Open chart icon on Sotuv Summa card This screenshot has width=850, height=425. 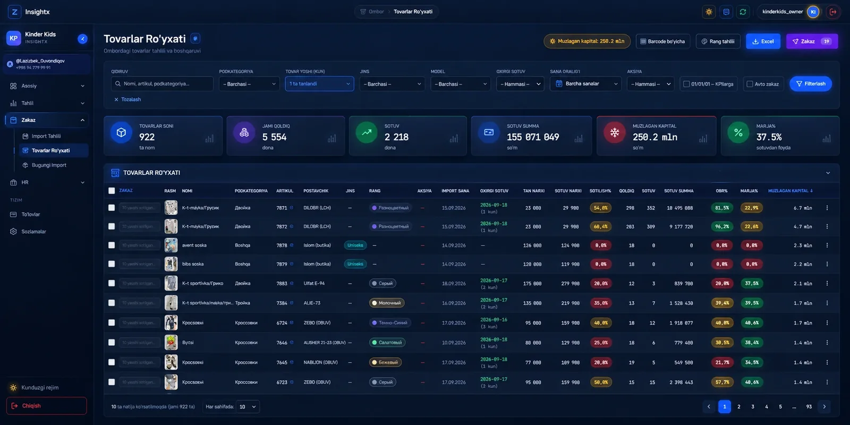coord(579,139)
